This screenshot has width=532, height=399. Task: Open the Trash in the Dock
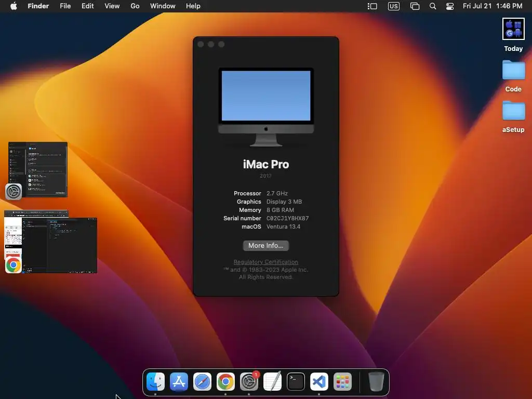[x=376, y=382]
